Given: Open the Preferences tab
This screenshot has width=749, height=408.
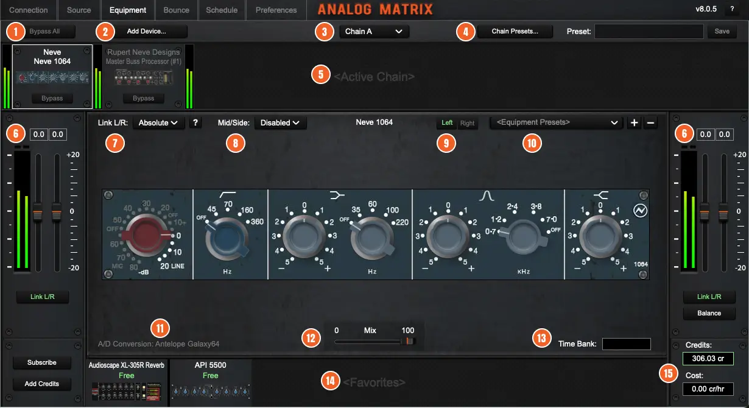Looking at the screenshot, I should click(x=276, y=10).
